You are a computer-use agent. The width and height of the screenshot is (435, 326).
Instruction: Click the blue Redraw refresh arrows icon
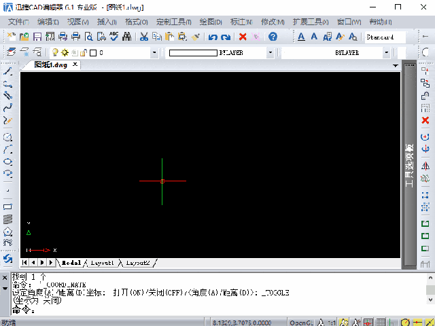(x=7, y=259)
